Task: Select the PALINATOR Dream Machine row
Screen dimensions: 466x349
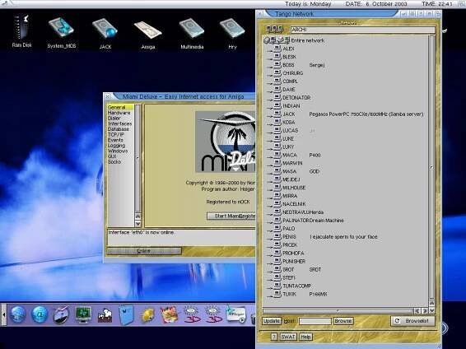Action: [346, 220]
